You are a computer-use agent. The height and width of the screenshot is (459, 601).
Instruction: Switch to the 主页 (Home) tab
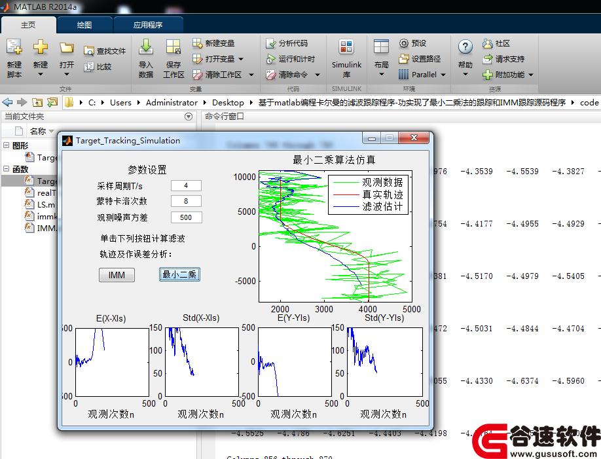tap(28, 25)
